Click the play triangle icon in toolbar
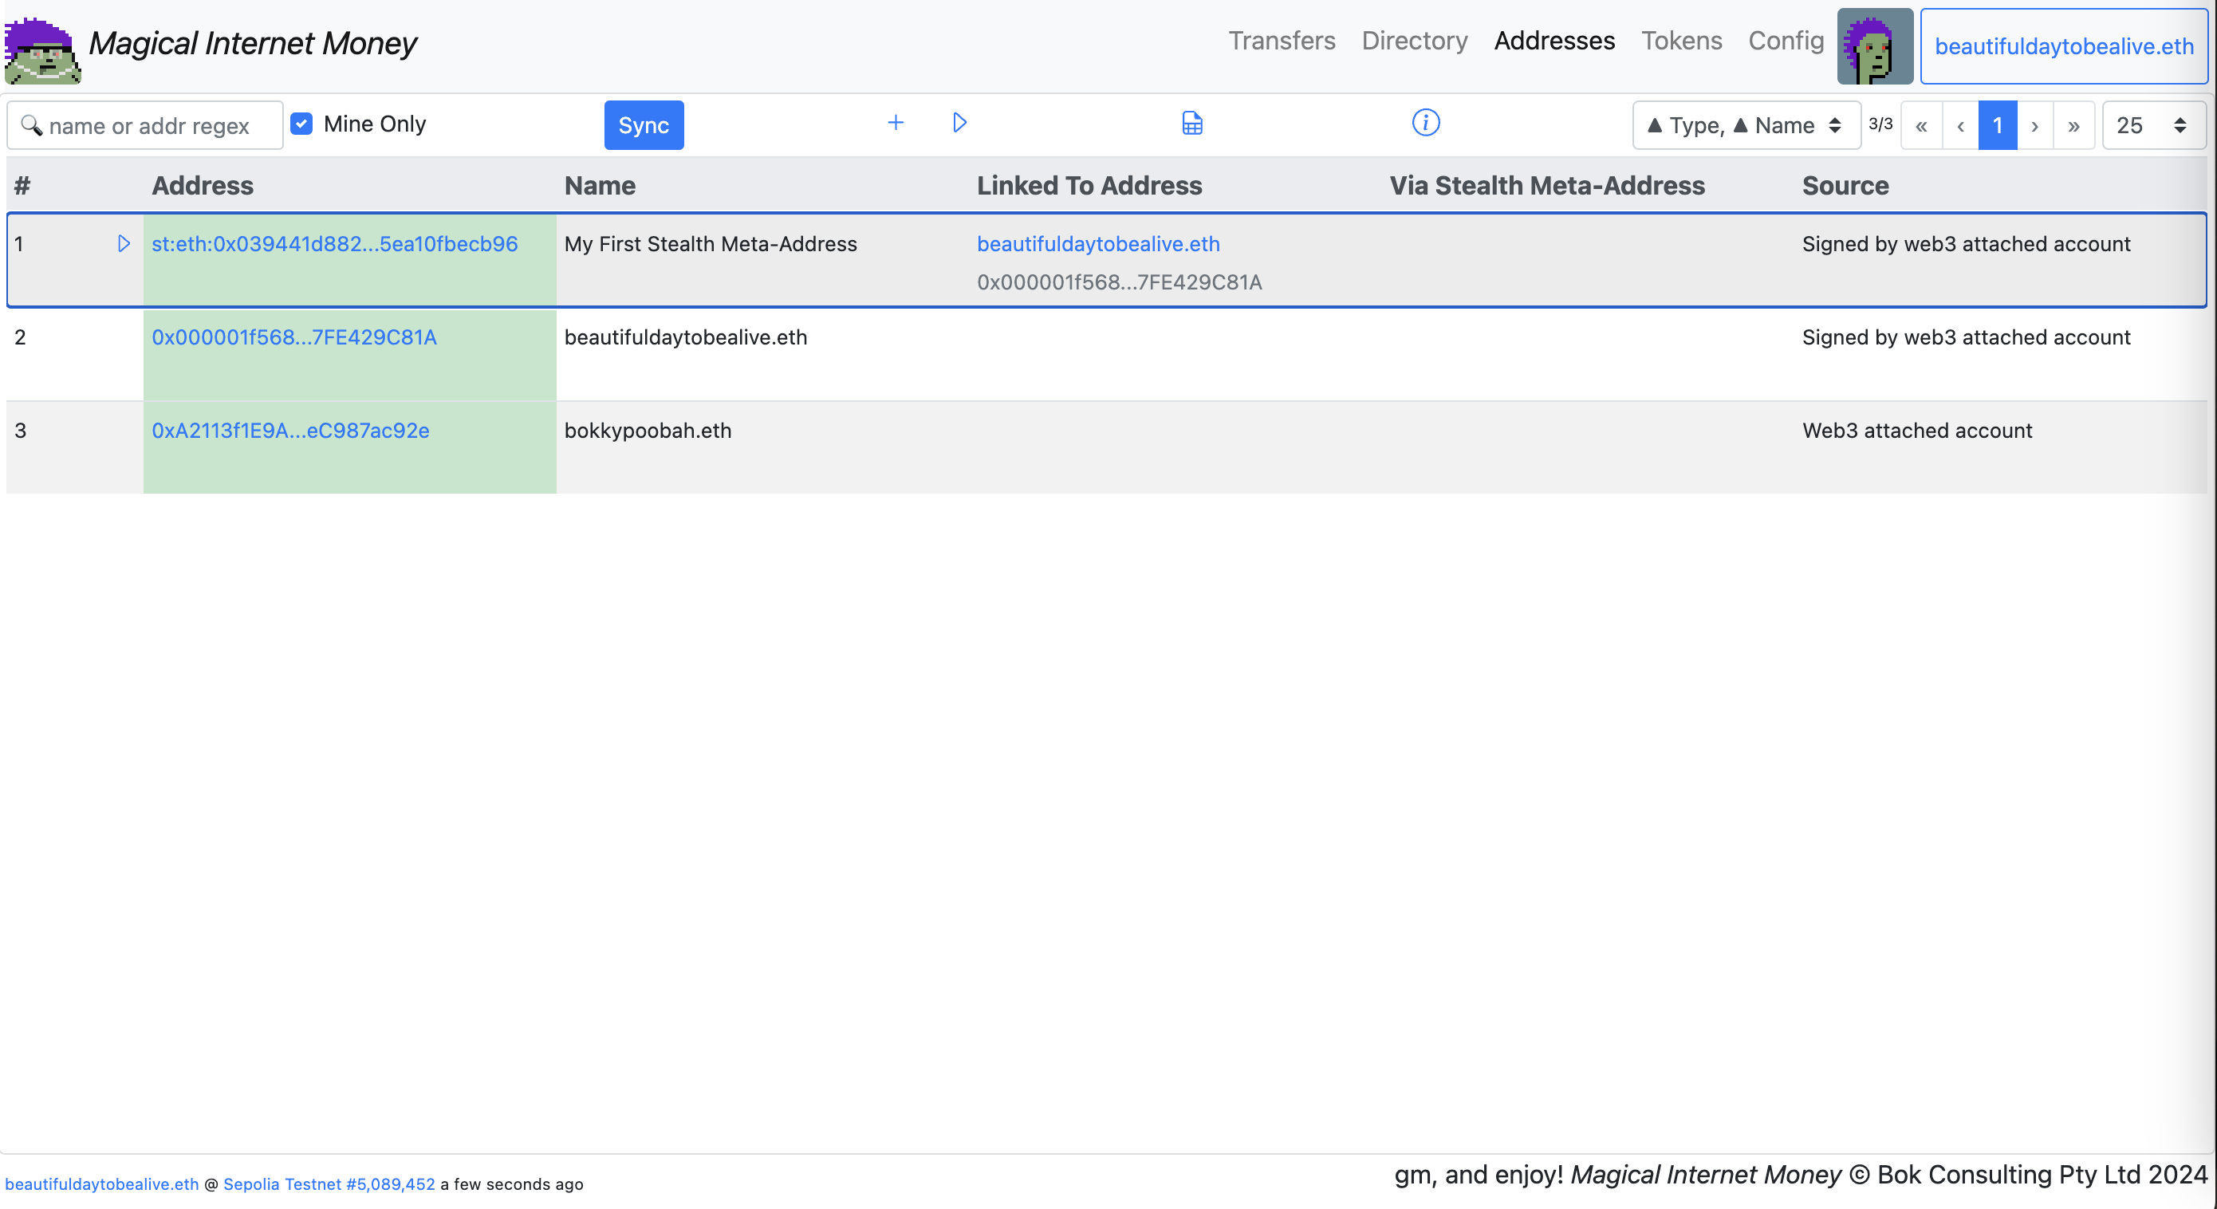2217x1209 pixels. click(959, 123)
